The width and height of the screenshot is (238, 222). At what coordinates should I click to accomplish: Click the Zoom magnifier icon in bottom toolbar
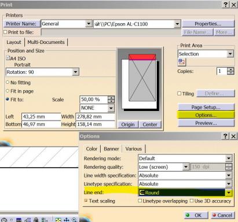point(74,220)
